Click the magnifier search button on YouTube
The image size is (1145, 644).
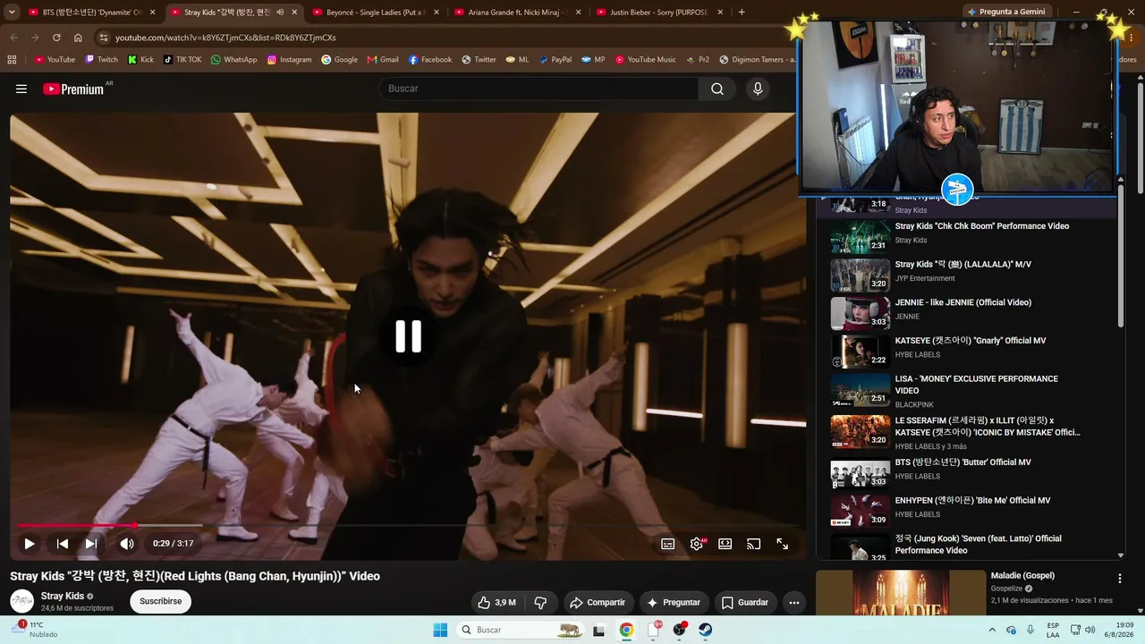coord(717,89)
